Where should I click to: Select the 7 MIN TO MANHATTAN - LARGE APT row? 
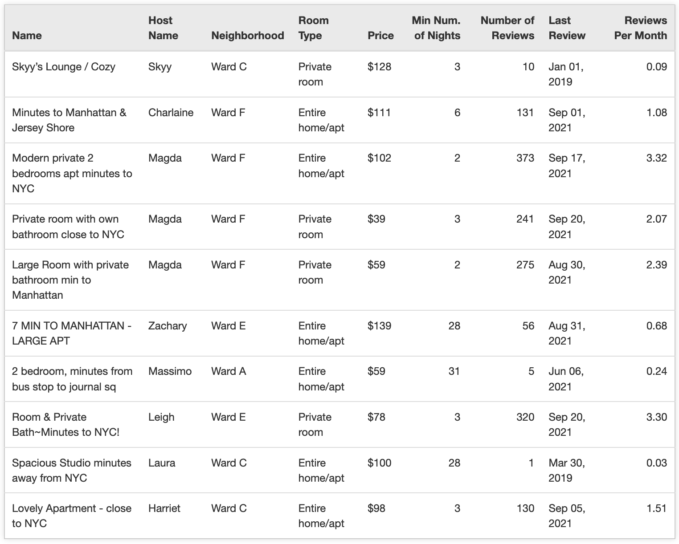click(x=72, y=333)
